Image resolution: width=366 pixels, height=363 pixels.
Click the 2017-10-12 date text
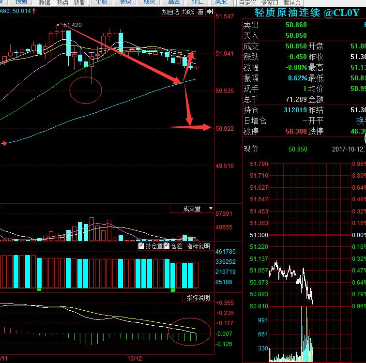tap(348, 149)
